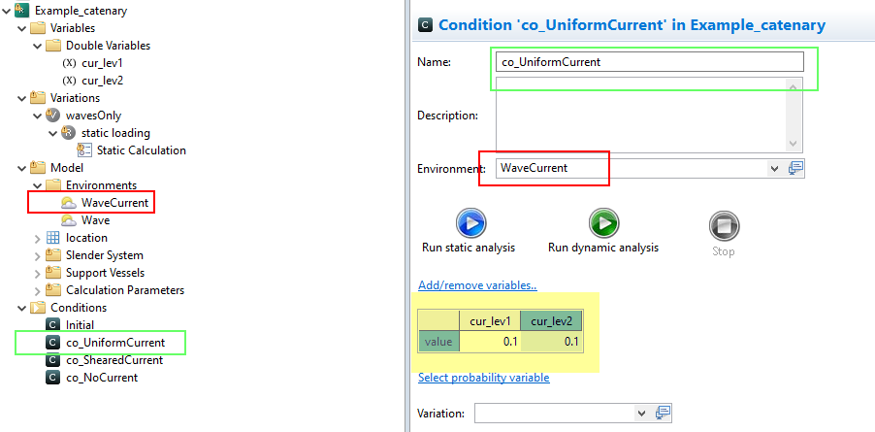This screenshot has width=875, height=432.
Task: Expand the Slender System folder
Action: pos(38,255)
